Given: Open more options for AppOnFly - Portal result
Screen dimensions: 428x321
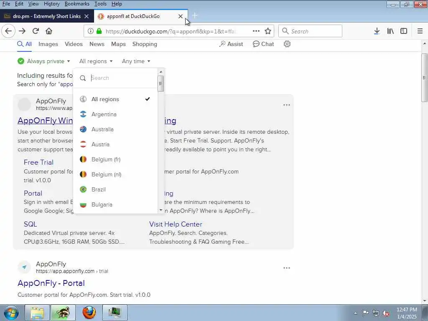Looking at the screenshot, I should [x=286, y=268].
